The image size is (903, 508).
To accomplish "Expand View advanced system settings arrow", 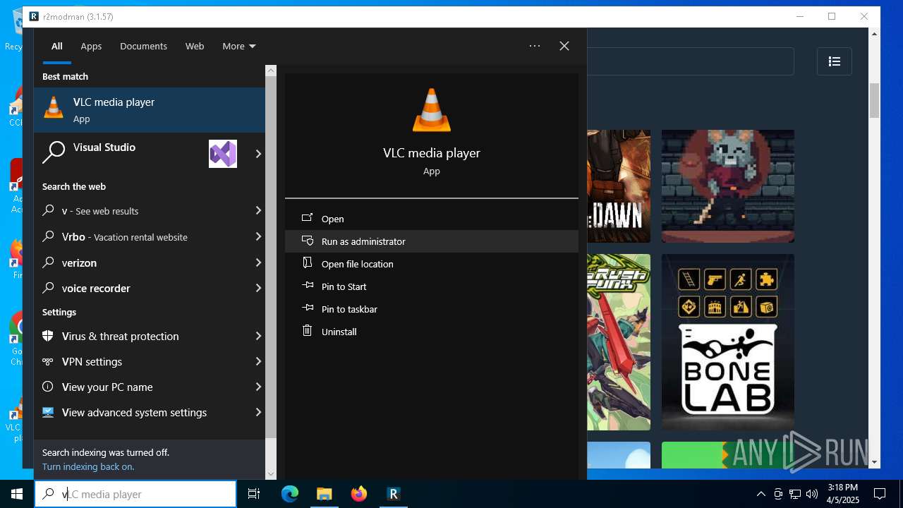I will pos(258,412).
